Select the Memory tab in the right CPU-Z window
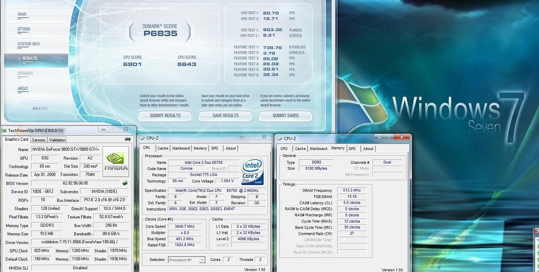This screenshot has height=272, width=539. (x=338, y=148)
